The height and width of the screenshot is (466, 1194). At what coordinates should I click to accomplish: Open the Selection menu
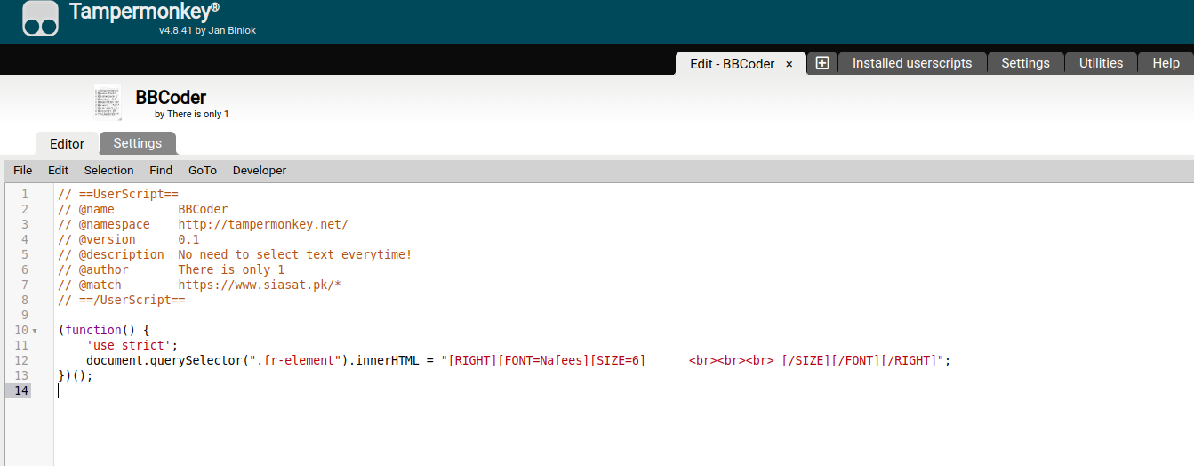109,171
